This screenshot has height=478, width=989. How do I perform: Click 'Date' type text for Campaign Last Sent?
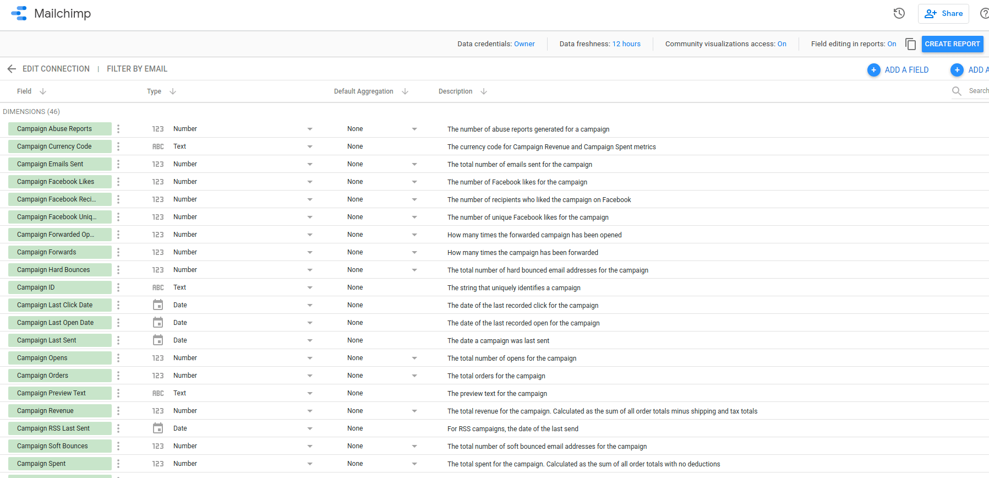[180, 340]
